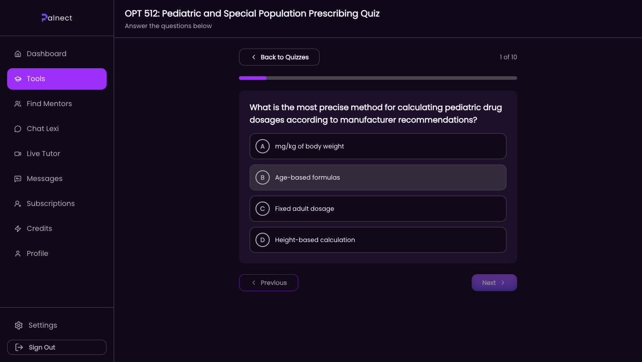Screen dimensions: 642x362
Task: Click the Credits lightning bolt icon
Action: pyautogui.click(x=18, y=229)
